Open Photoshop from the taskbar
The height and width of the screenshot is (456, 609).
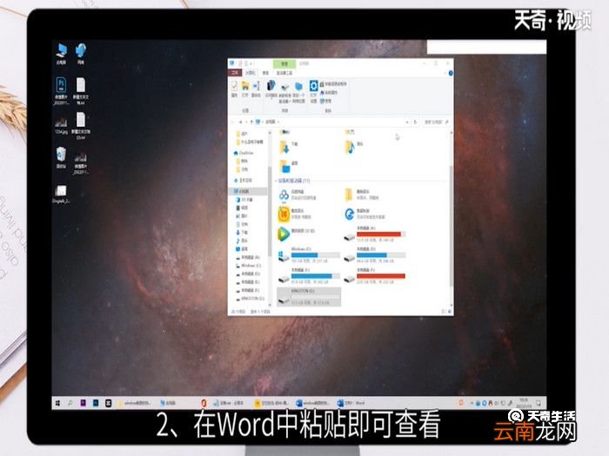click(96, 403)
